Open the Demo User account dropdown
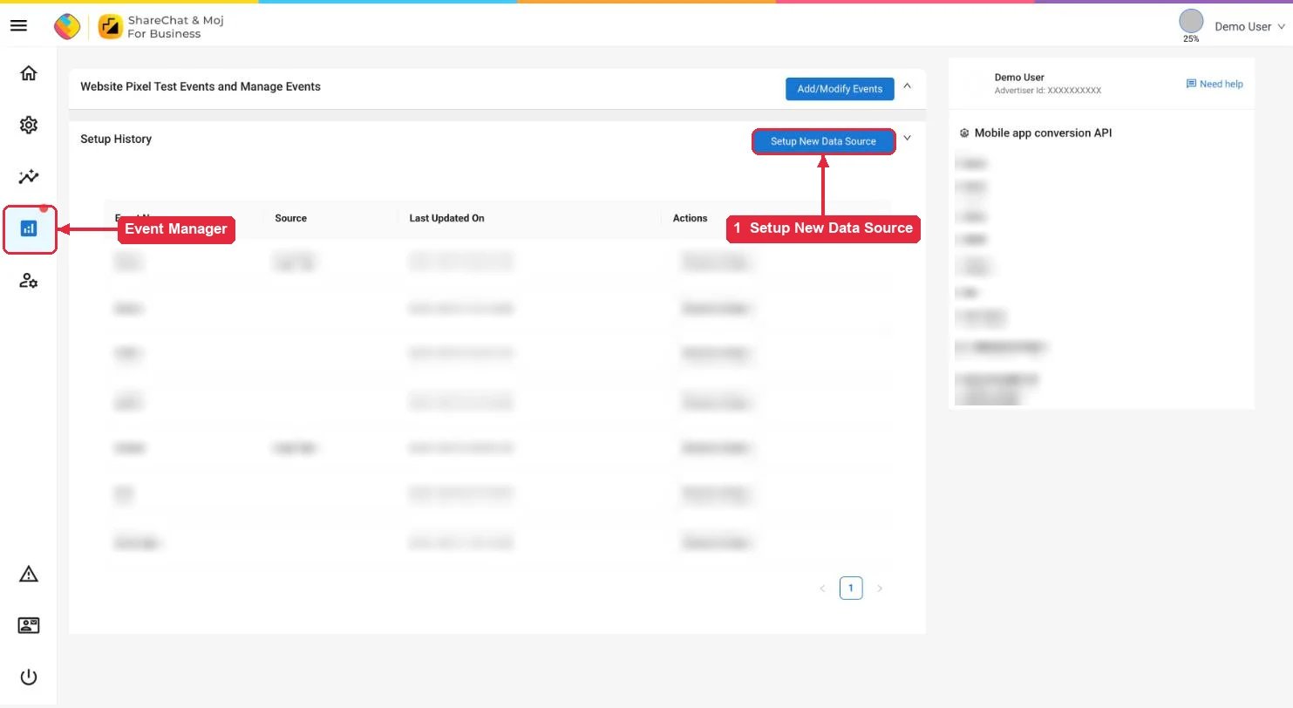Viewport: 1293px width, 708px height. (x=1249, y=27)
